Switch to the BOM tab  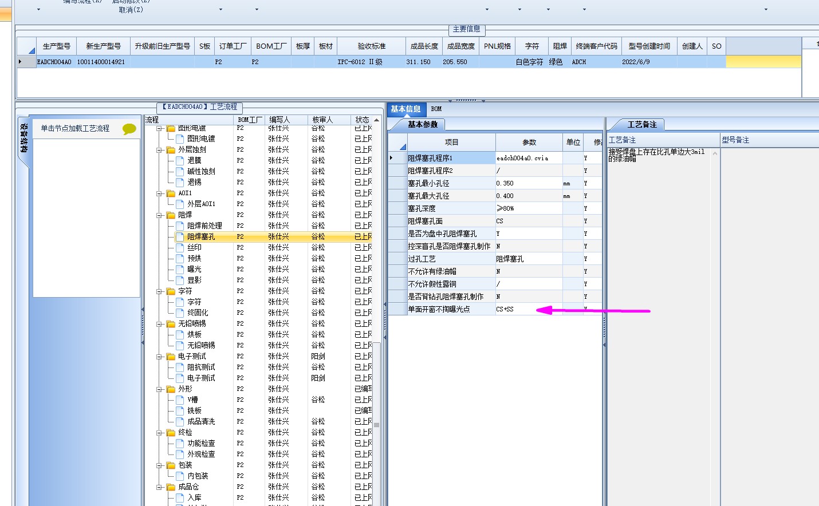click(x=436, y=109)
